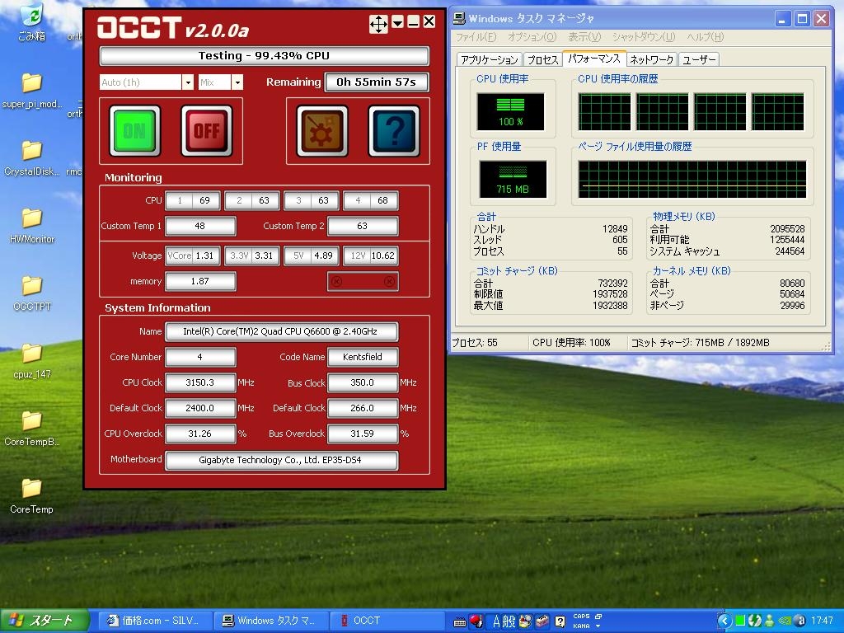Click the Messenger person tray icon
Screen dimensions: 844x633
[x=769, y=621]
